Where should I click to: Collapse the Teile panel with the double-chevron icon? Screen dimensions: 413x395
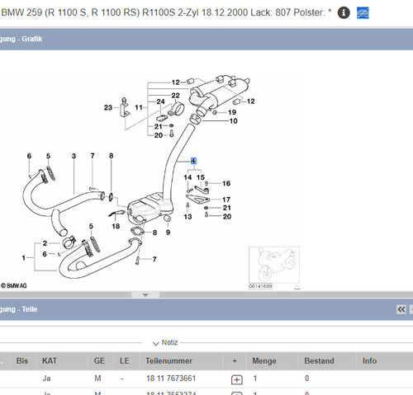coord(401,309)
